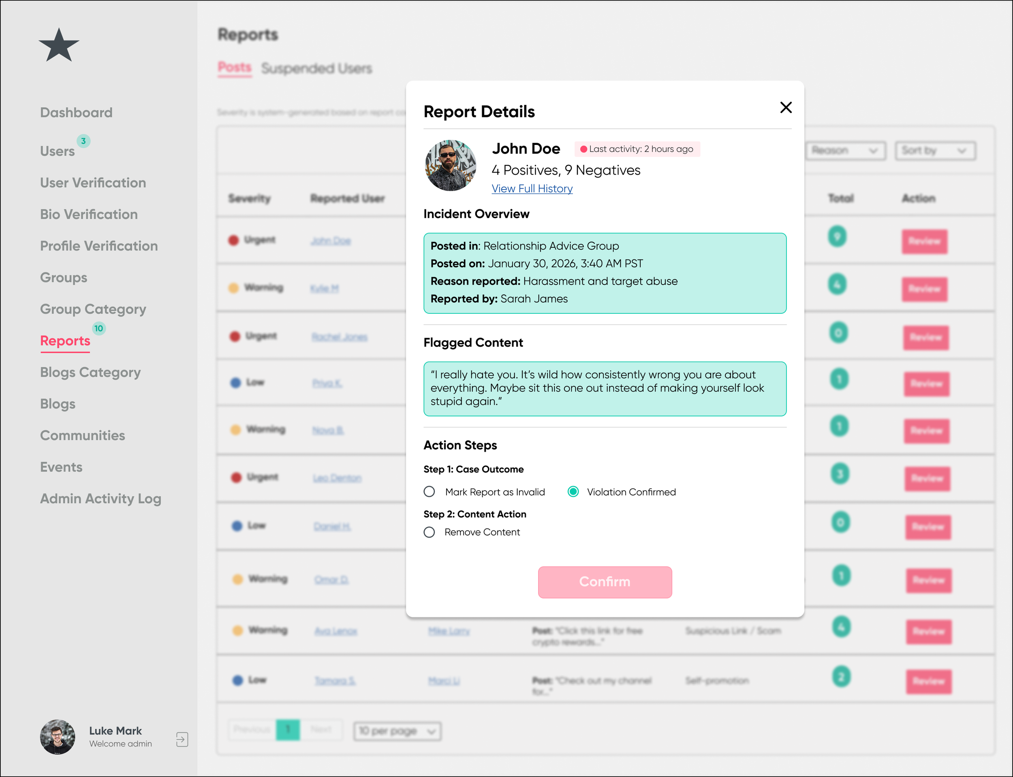Open Admin Activity Log in the sidebar

[x=100, y=498]
